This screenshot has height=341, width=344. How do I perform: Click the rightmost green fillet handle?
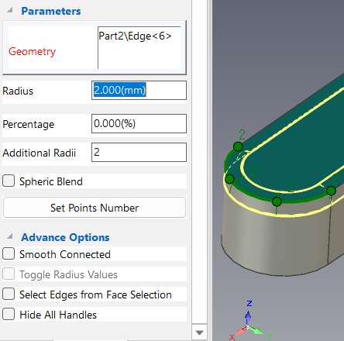331,191
